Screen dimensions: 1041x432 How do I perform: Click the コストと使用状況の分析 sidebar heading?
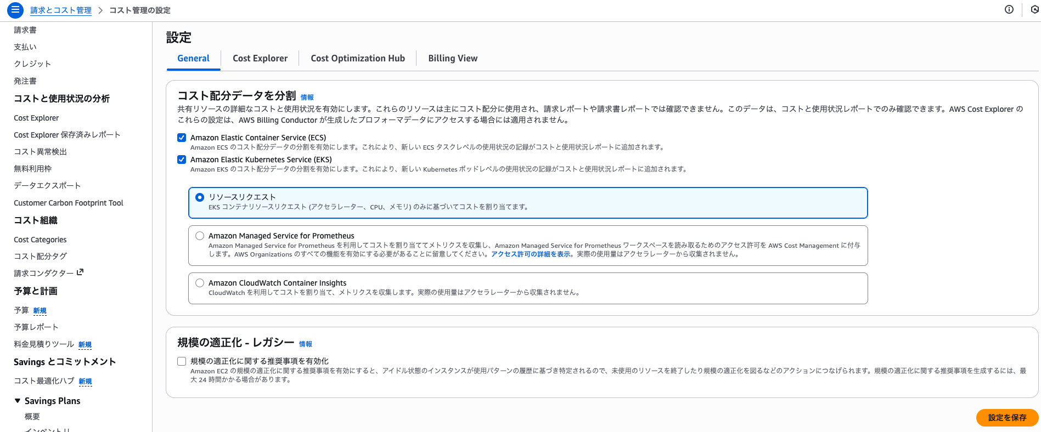61,99
